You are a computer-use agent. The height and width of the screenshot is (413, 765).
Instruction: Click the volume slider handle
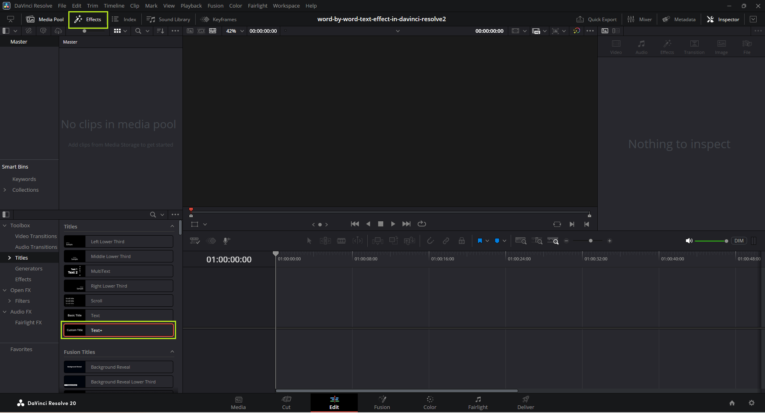pyautogui.click(x=726, y=241)
